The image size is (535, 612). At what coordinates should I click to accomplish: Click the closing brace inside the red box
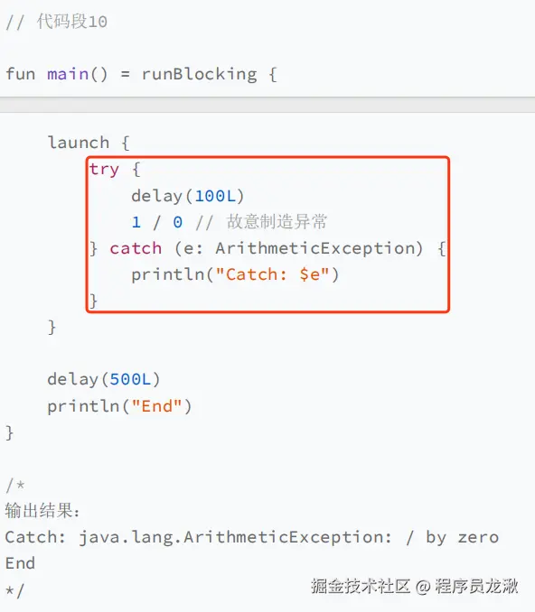pyautogui.click(x=93, y=301)
